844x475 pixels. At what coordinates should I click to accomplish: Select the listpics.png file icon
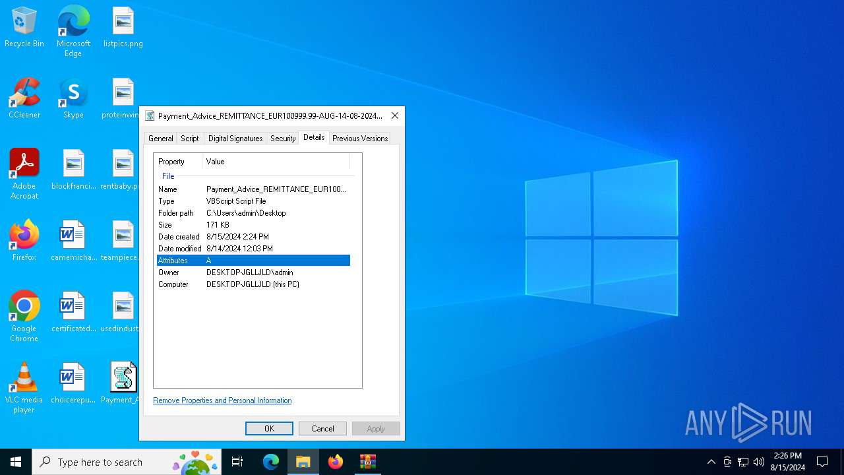tap(123, 28)
